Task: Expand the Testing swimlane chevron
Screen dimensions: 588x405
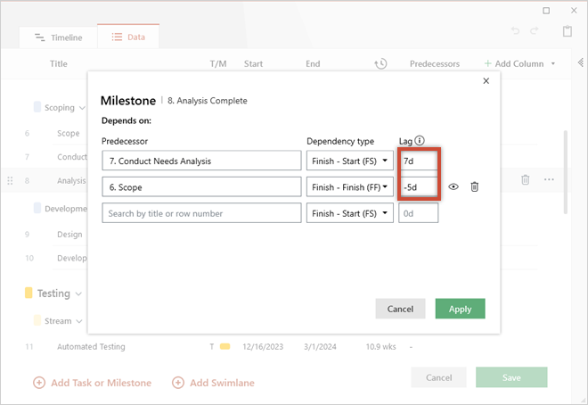Action: (x=78, y=293)
